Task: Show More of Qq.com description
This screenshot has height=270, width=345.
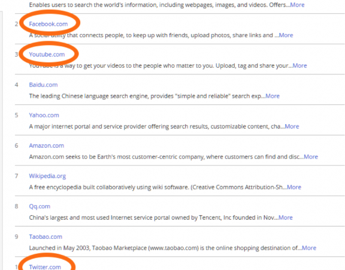Action: (285, 218)
